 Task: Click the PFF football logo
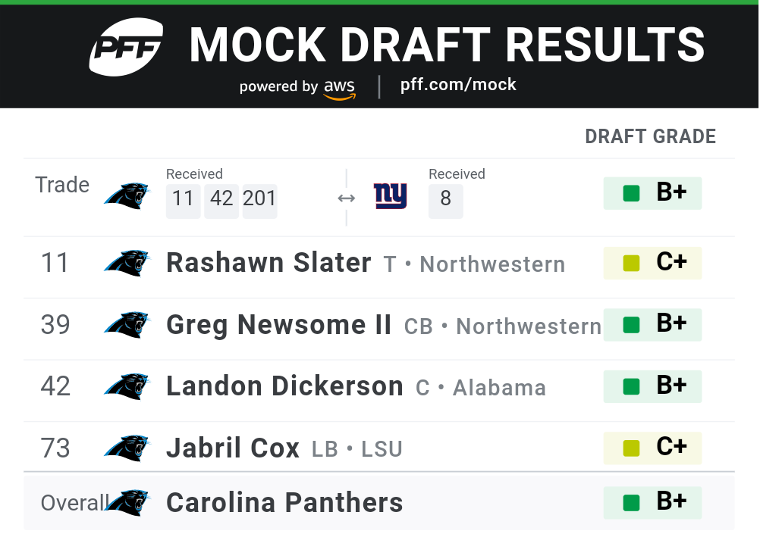click(x=126, y=47)
